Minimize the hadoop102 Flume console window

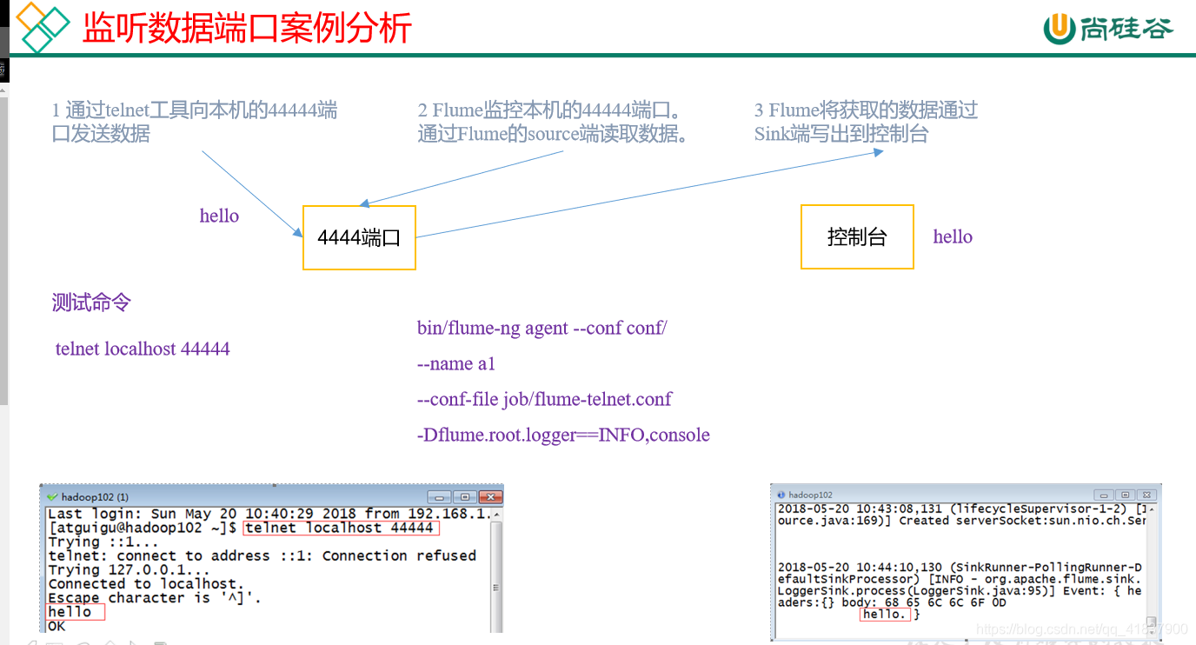click(1104, 495)
